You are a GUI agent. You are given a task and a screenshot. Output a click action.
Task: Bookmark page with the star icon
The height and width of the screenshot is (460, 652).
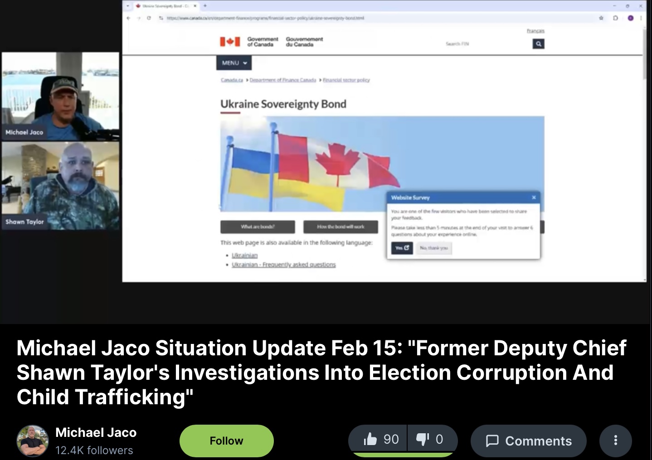601,18
